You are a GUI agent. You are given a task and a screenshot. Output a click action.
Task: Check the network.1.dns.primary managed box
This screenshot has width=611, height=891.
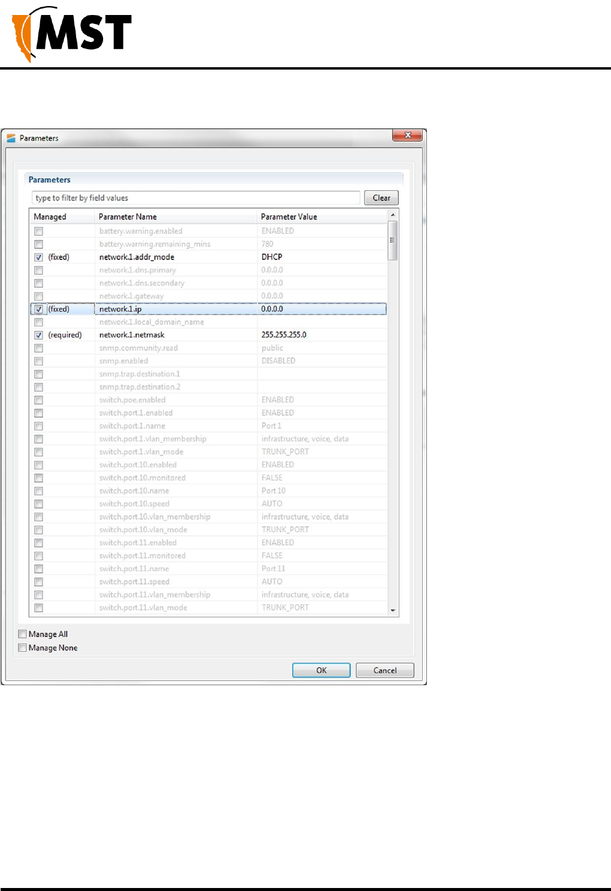[38, 270]
